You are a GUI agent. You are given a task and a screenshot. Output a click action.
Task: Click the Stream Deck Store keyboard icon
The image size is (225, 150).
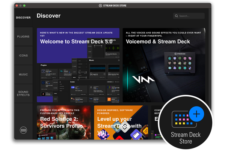[x=184, y=119]
